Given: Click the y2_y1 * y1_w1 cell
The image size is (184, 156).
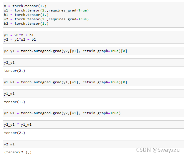Looking at the screenshot, I should pyautogui.click(x=18, y=125).
